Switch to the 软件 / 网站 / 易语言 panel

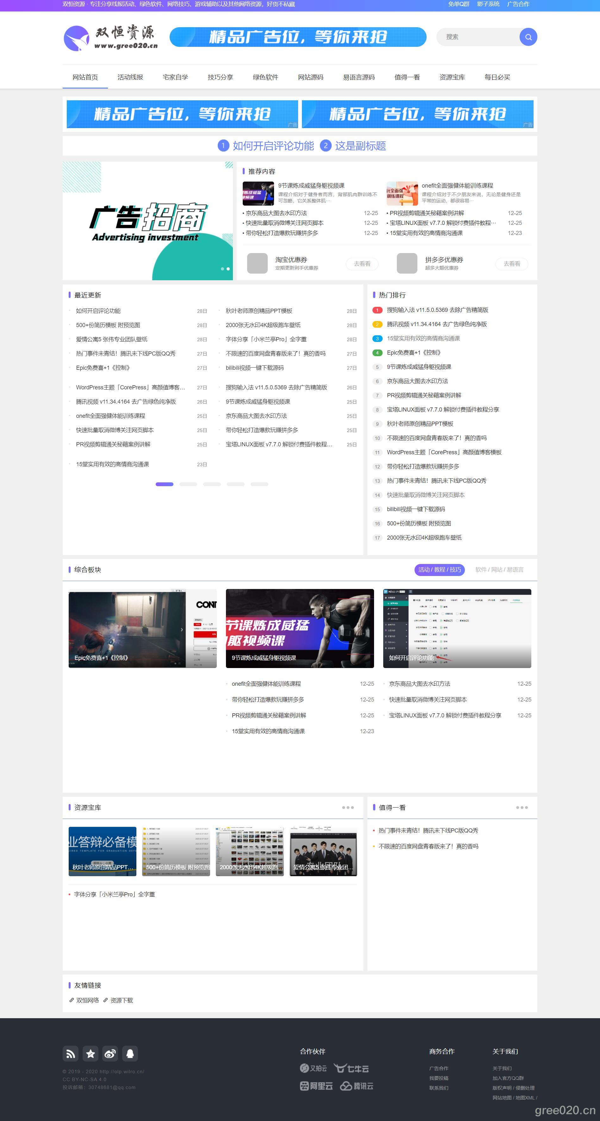(499, 570)
